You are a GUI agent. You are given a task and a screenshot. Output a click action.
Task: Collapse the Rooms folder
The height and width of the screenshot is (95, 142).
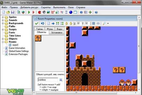pyautogui.click(x=3, y=42)
